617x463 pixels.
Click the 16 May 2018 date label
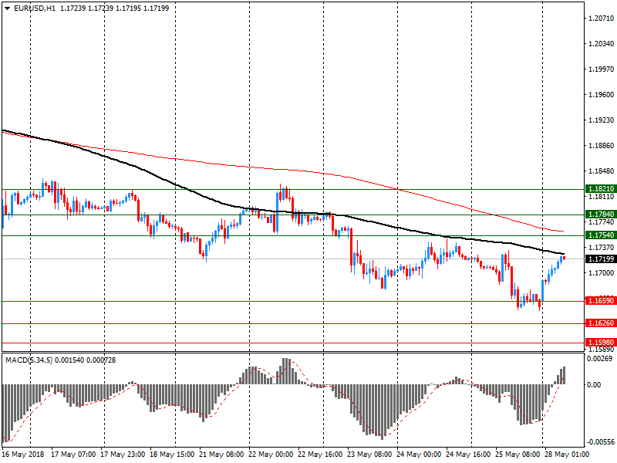pyautogui.click(x=23, y=455)
